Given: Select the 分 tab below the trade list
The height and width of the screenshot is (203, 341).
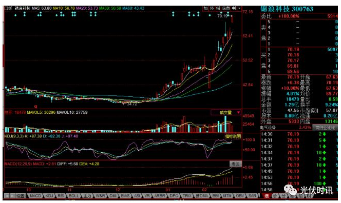Looking at the screenshot, I should point(283,196).
